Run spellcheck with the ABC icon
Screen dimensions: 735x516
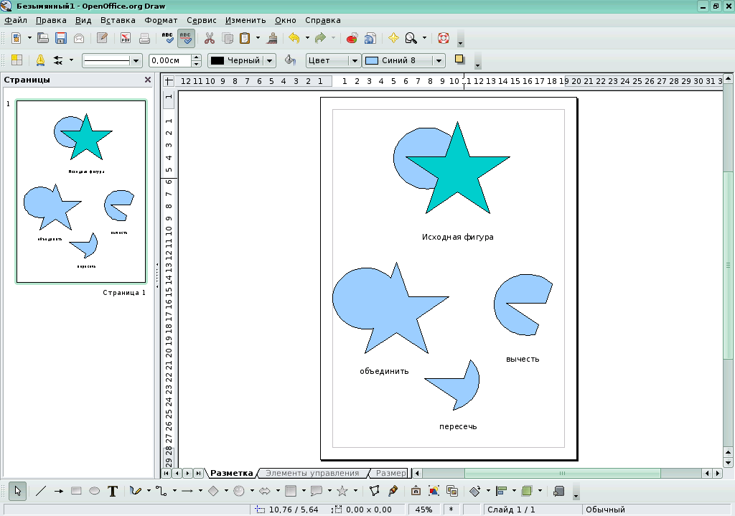click(x=167, y=38)
